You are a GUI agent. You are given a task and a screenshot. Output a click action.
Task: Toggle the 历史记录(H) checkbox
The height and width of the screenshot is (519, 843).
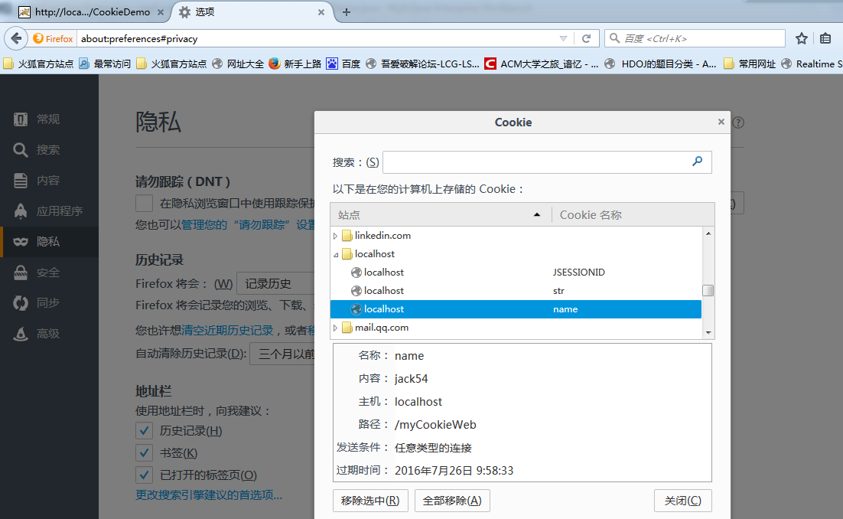144,430
